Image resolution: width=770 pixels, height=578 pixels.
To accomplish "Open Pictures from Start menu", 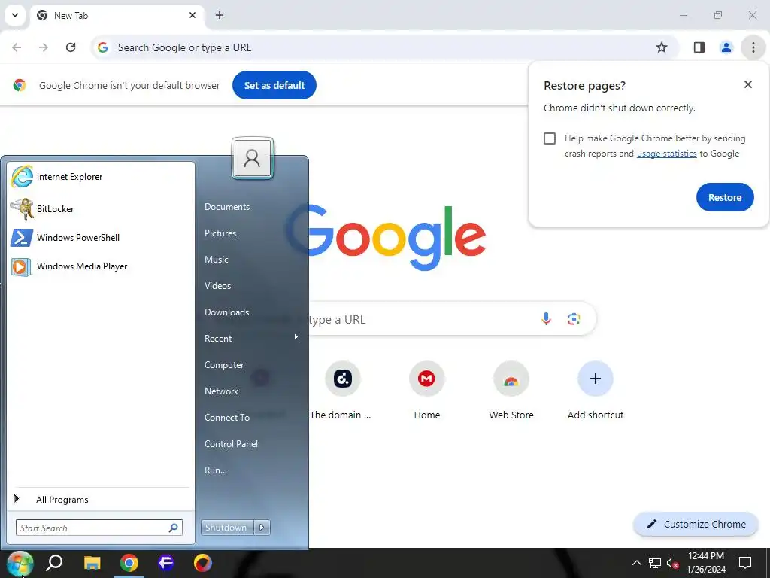I will (220, 233).
